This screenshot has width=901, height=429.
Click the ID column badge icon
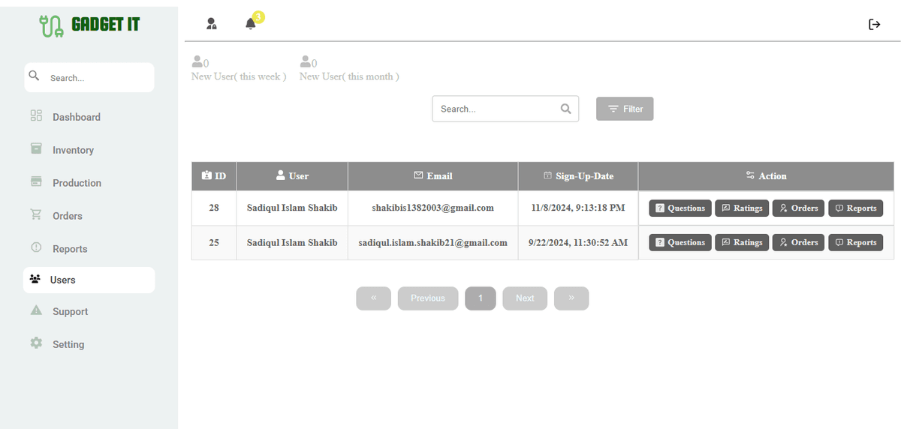[x=206, y=175]
